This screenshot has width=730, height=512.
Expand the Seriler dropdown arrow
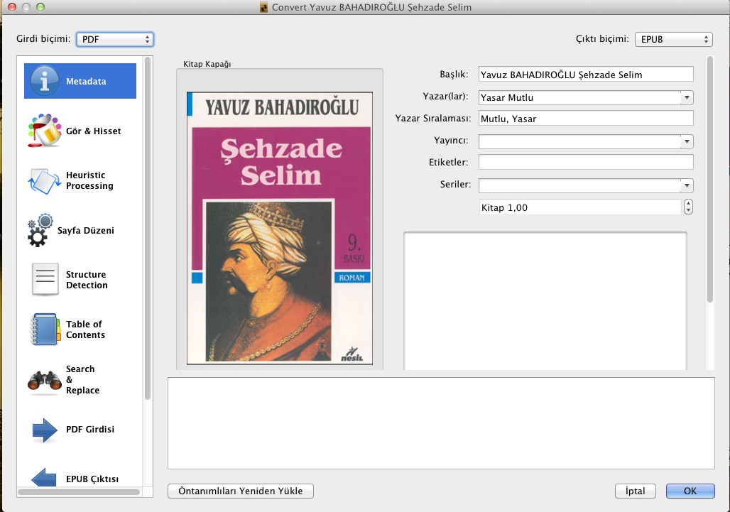coord(687,185)
